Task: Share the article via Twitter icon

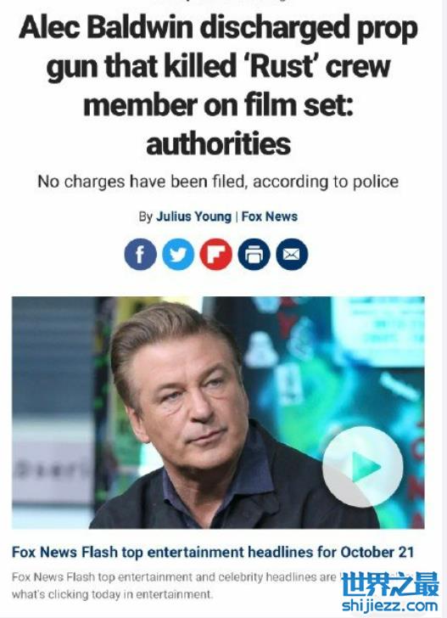Action: (178, 254)
